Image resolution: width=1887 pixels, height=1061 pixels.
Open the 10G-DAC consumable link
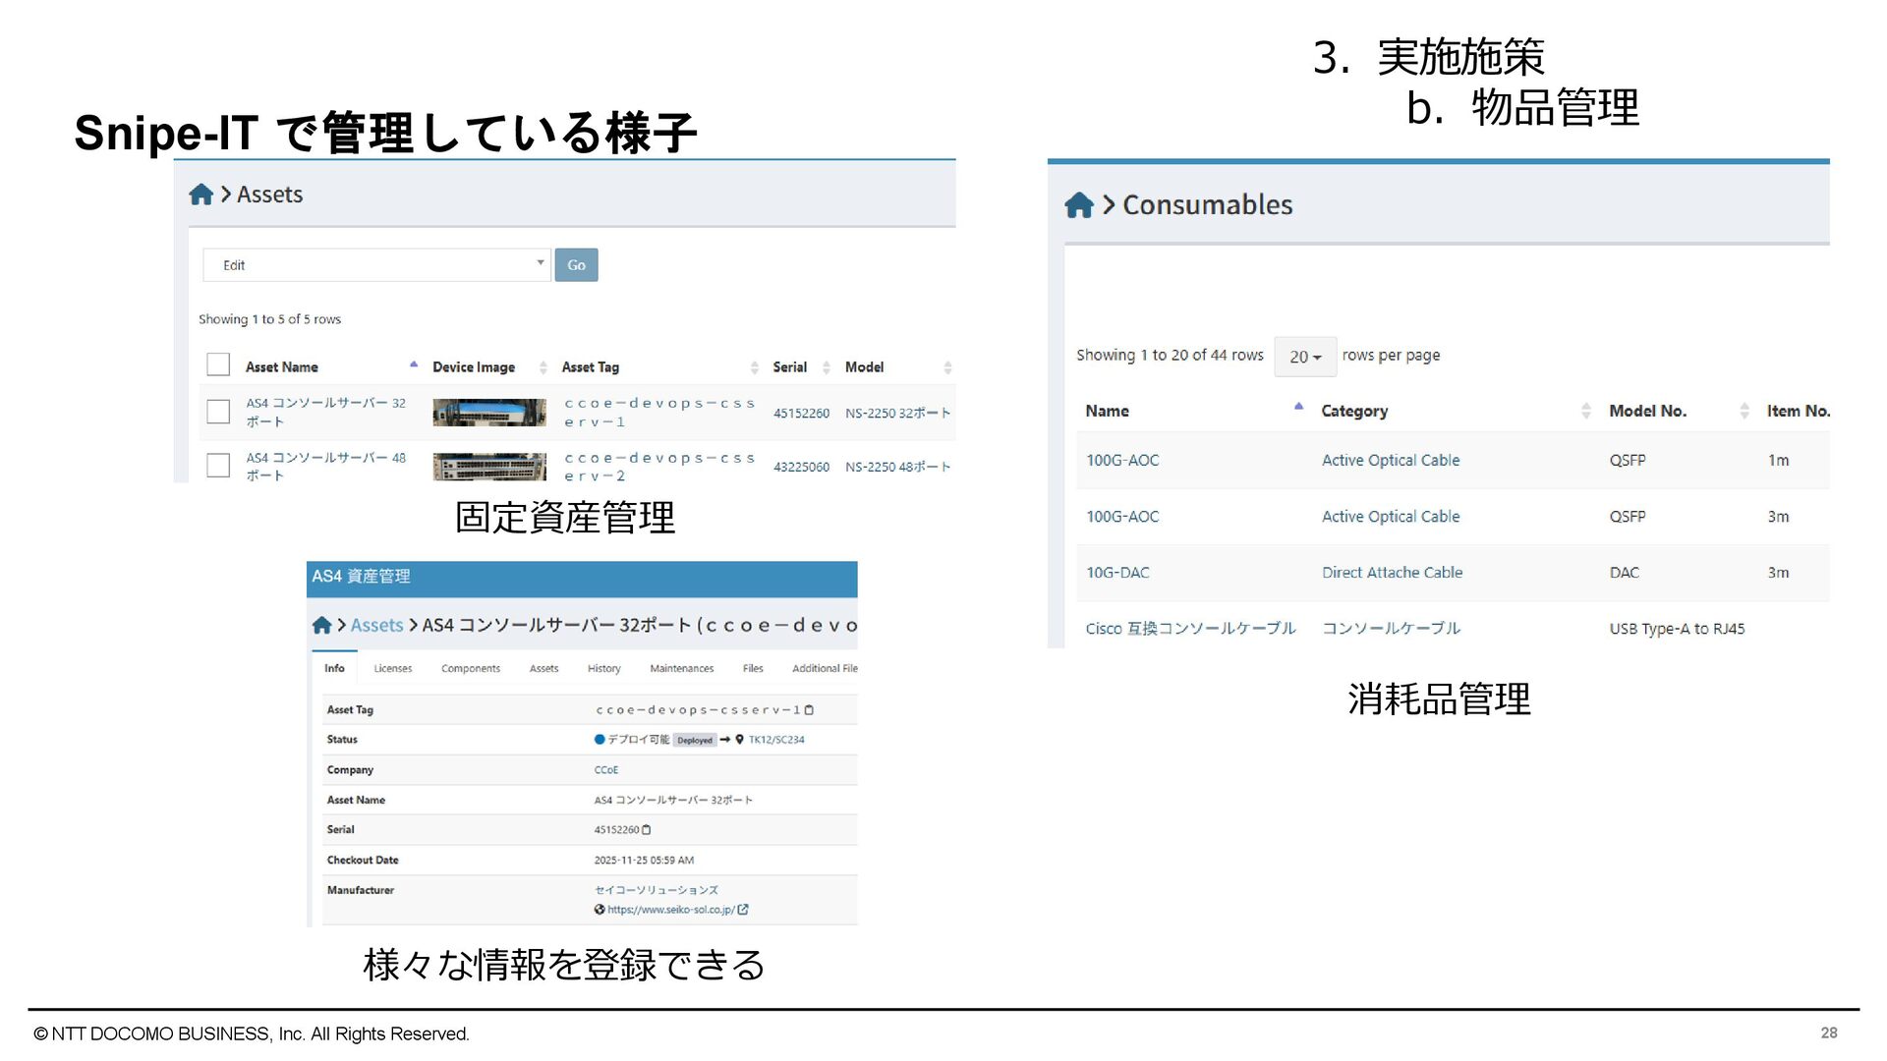click(1116, 573)
